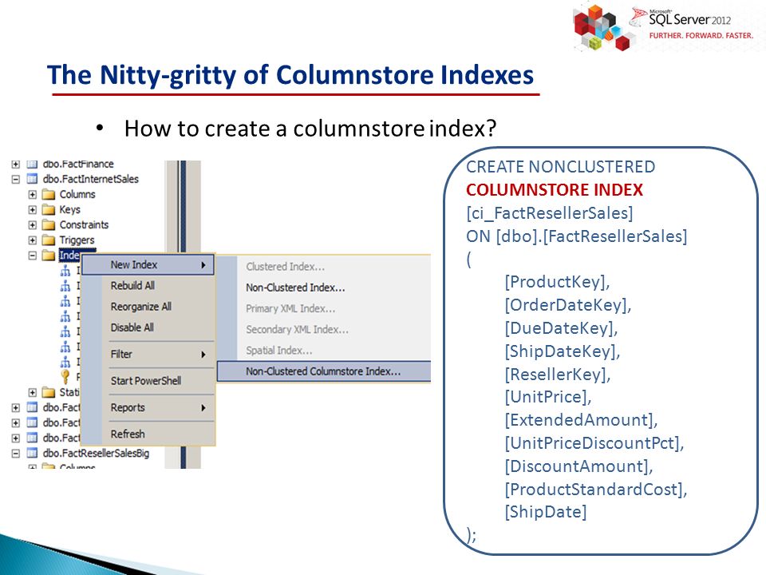This screenshot has width=766, height=575.
Task: Select Start PowerShell menu item
Action: (x=148, y=380)
